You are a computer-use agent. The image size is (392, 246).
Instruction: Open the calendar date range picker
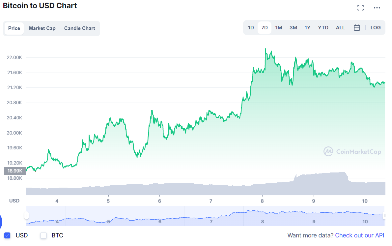click(357, 28)
